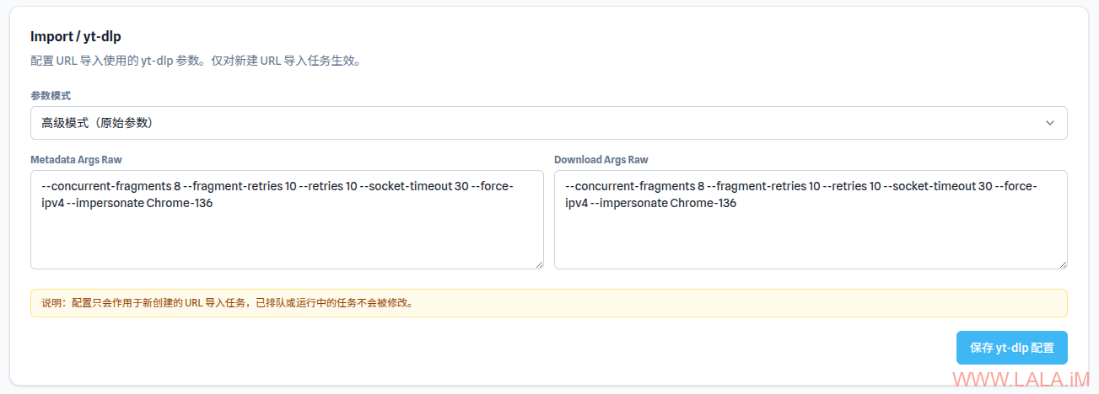Click the 参数模式 field label
The height and width of the screenshot is (394, 1099).
pos(51,96)
